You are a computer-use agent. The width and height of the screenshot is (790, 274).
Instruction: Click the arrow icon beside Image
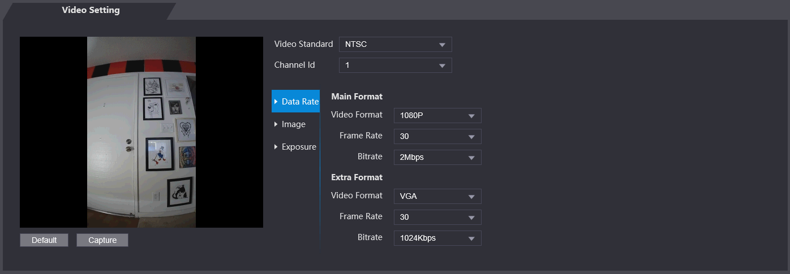(x=276, y=124)
